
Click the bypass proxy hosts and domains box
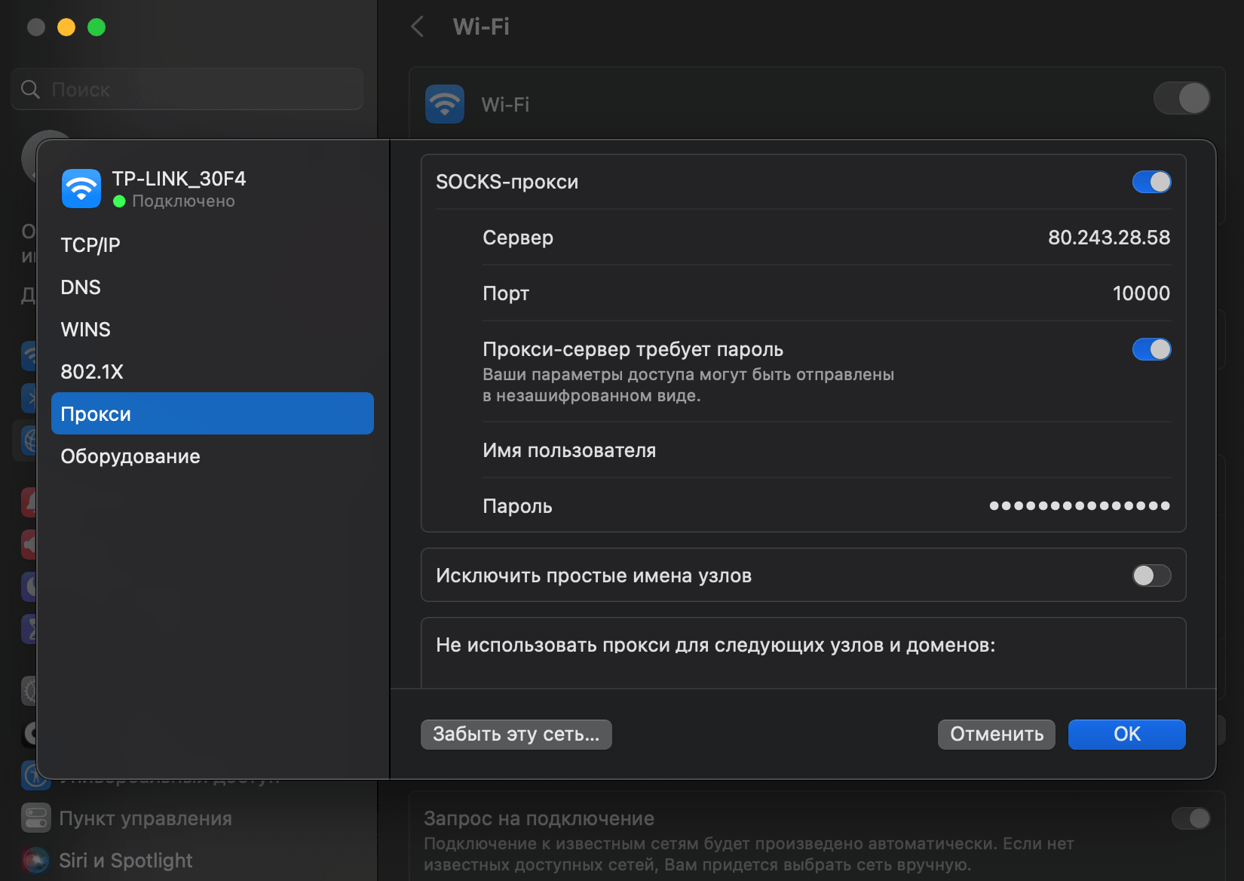tap(804, 653)
